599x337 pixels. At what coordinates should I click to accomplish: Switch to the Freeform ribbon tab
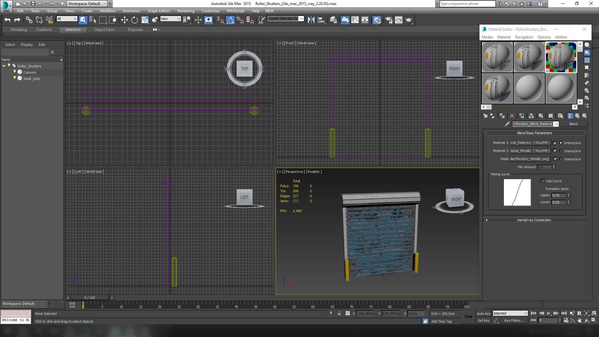point(44,30)
